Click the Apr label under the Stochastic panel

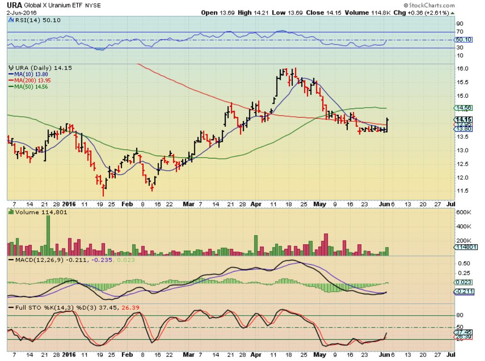(x=256, y=355)
